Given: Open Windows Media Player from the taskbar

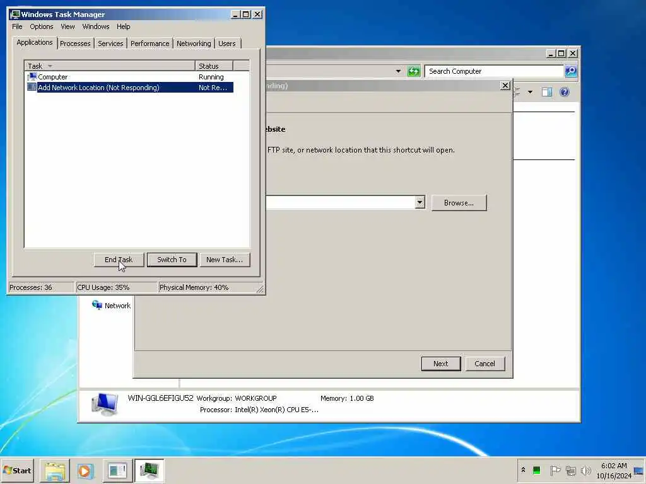Looking at the screenshot, I should (86, 470).
